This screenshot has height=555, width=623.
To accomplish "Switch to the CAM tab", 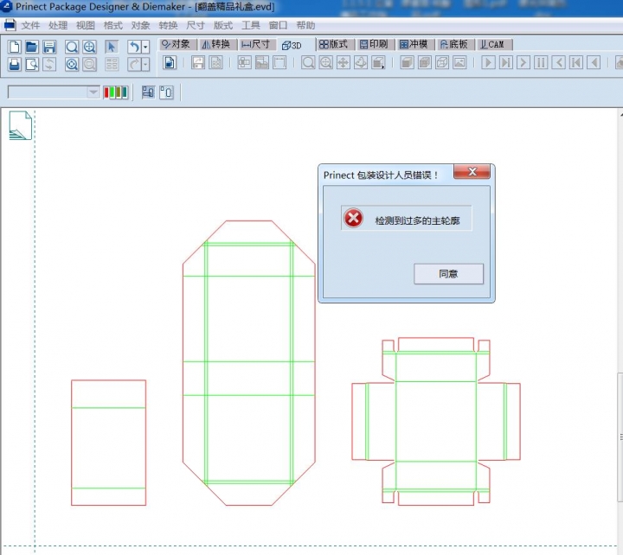I will pyautogui.click(x=491, y=44).
